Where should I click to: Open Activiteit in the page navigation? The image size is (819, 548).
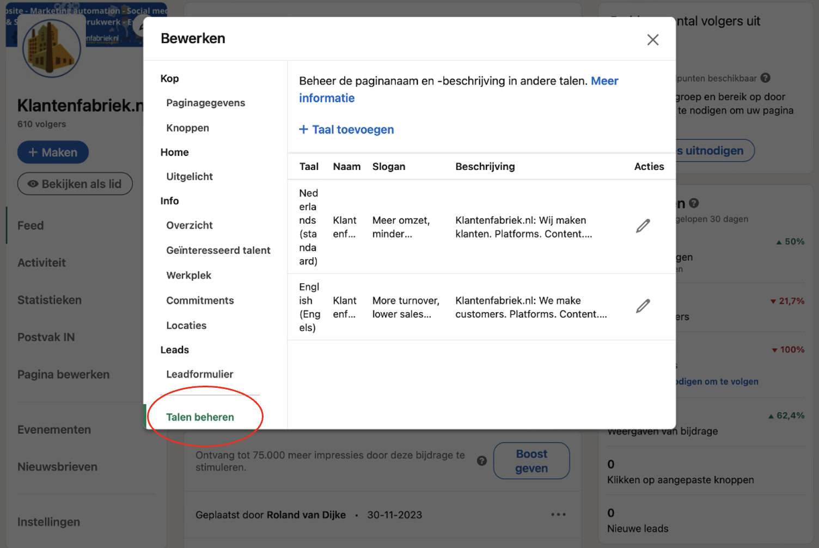click(x=41, y=263)
